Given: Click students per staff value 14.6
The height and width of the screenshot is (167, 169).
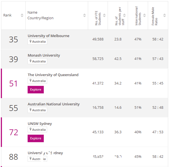Looking at the screenshot, I should [x=118, y=108].
